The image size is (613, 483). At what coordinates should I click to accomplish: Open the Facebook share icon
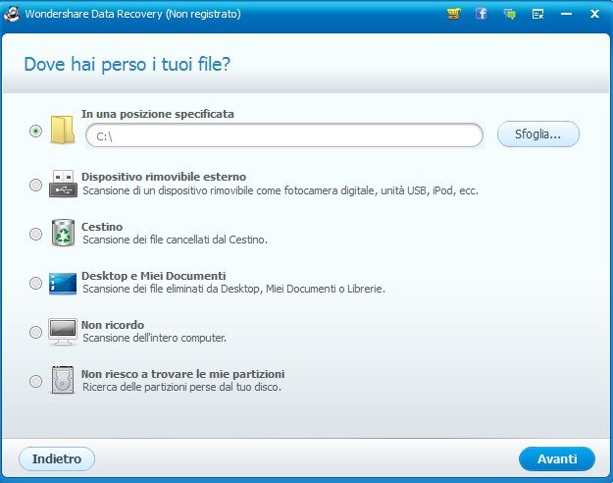pyautogui.click(x=481, y=14)
